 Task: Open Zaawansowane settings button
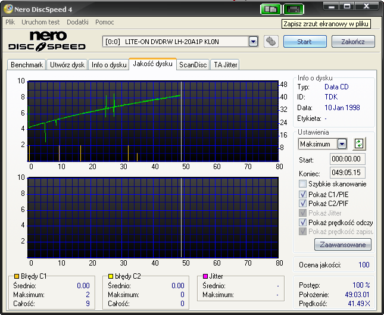(x=342, y=245)
